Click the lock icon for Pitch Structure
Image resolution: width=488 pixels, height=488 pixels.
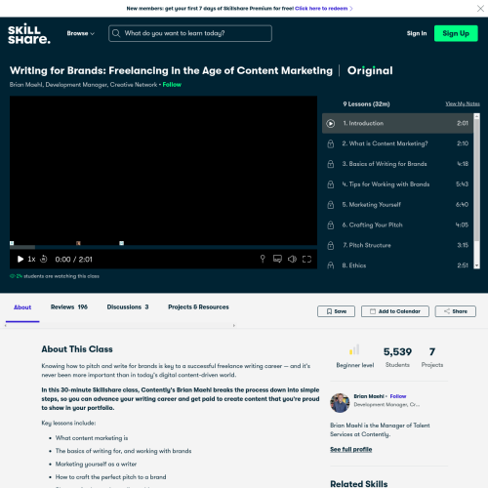click(331, 245)
